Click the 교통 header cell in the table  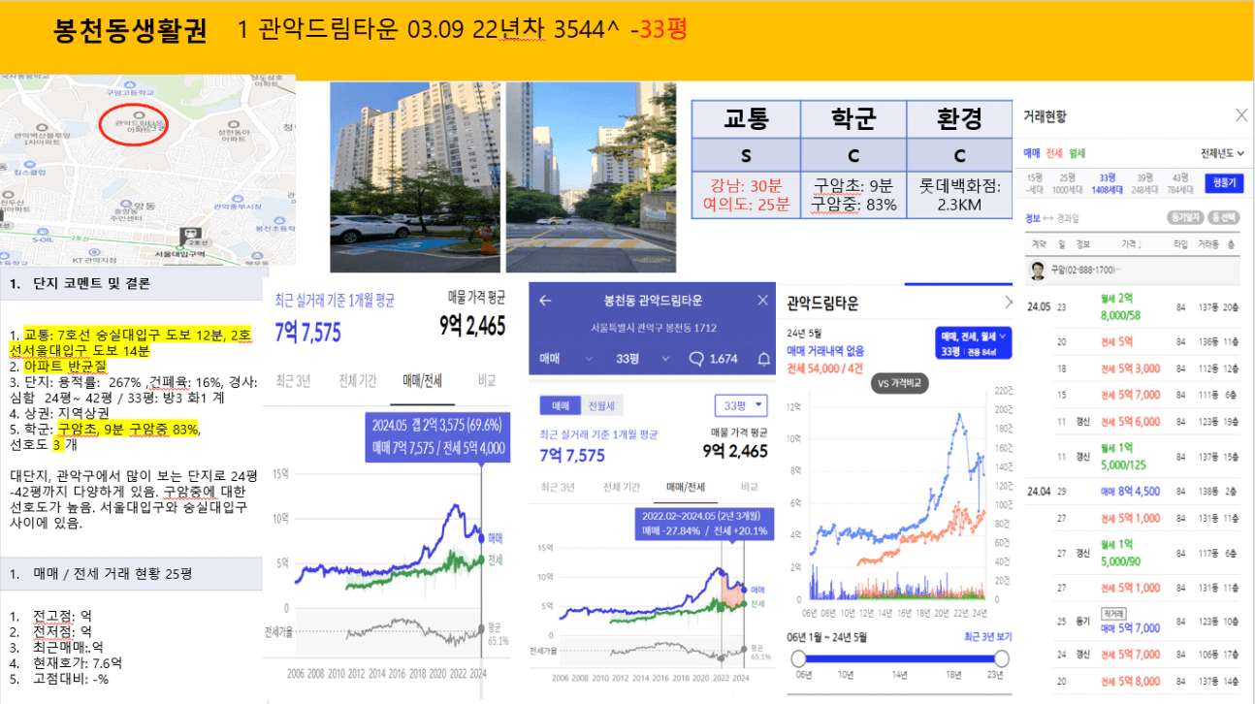pyautogui.click(x=746, y=118)
